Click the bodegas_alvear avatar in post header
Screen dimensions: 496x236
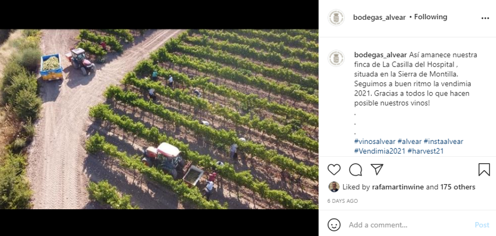(x=336, y=17)
